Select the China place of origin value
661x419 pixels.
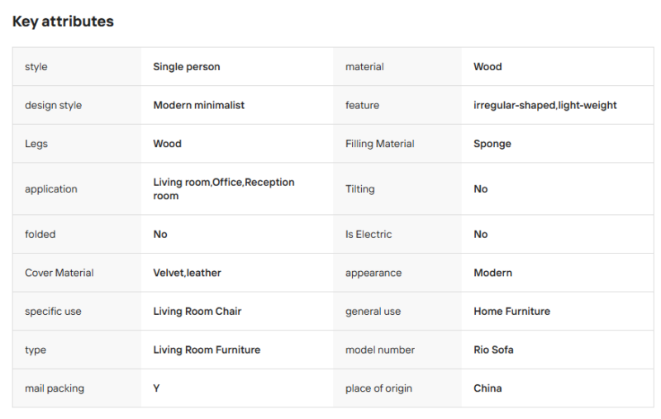coord(487,388)
